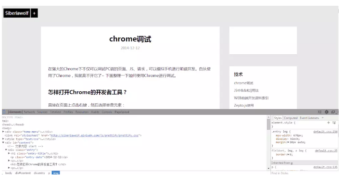Select the Styles sidebar tab

pos(278,118)
